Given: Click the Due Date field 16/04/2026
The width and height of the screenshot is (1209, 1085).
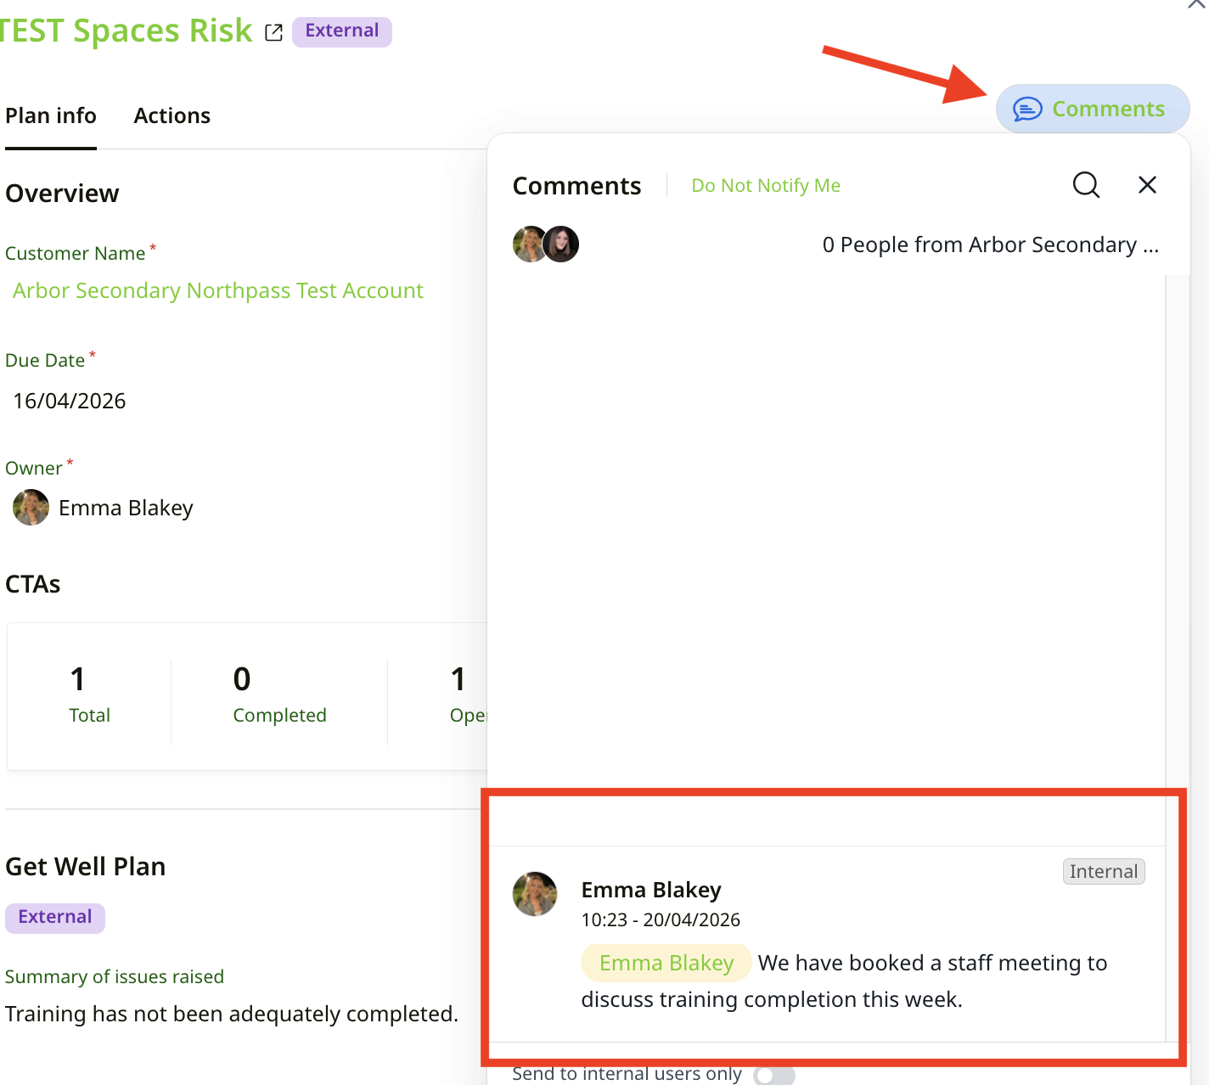Looking at the screenshot, I should [x=70, y=401].
